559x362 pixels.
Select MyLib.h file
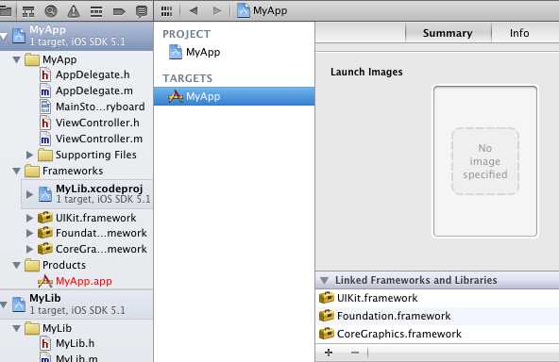click(x=68, y=343)
